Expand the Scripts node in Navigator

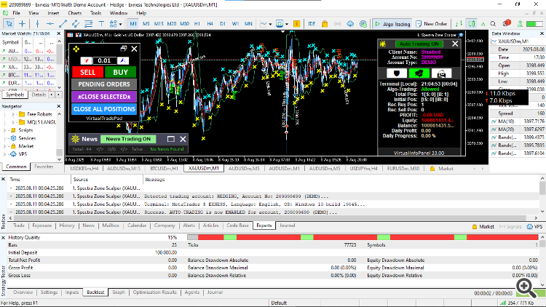pos(5,130)
